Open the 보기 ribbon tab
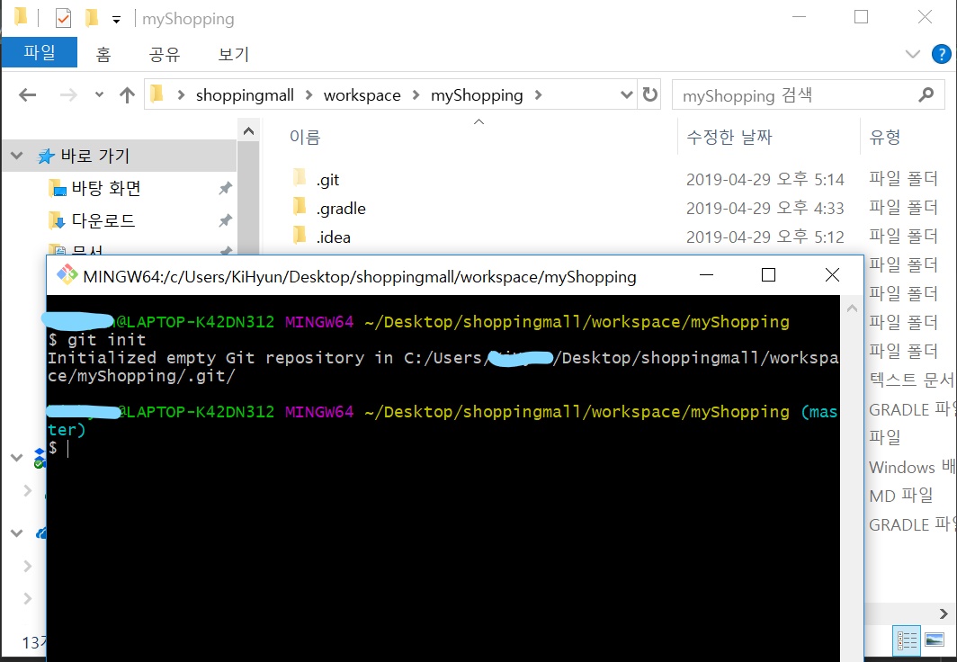Screen dimensions: 957x662 pos(233,54)
